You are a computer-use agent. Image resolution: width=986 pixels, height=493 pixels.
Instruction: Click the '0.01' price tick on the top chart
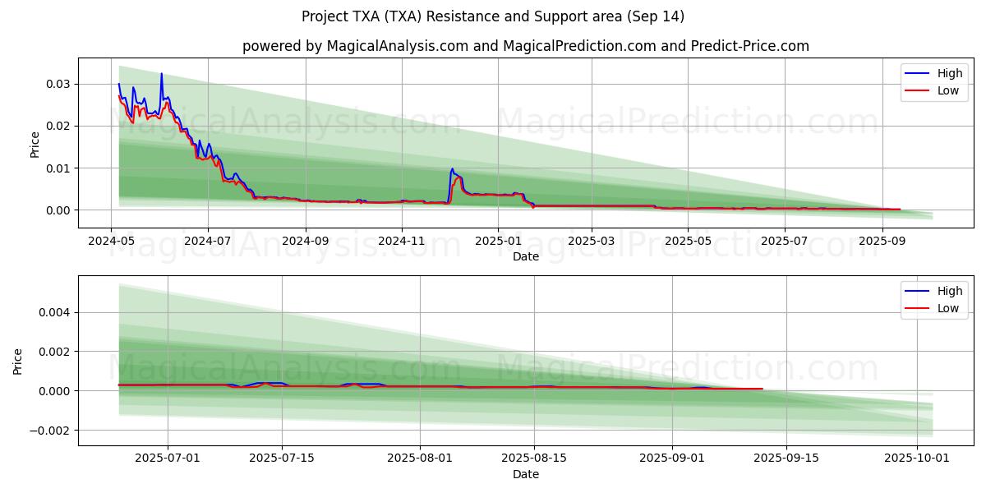59,168
